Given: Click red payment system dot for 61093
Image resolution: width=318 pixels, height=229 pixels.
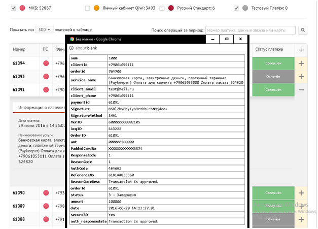Looking at the screenshot, I should click(x=46, y=76).
